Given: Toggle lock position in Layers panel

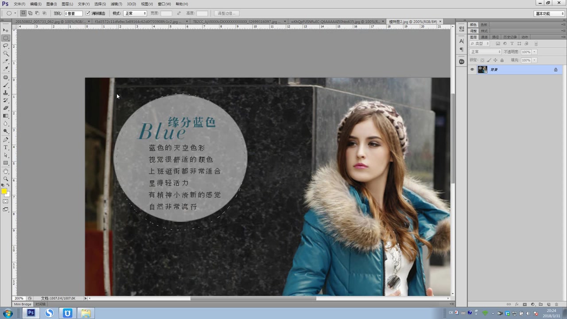Looking at the screenshot, I should point(495,60).
